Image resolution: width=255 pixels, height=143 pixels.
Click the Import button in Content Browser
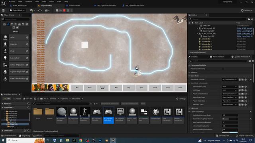17,99
